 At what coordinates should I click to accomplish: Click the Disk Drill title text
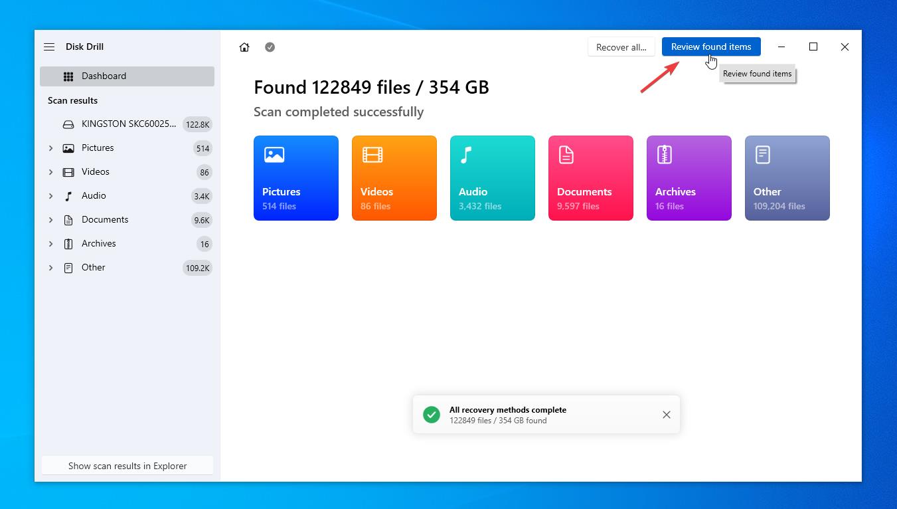(x=84, y=47)
